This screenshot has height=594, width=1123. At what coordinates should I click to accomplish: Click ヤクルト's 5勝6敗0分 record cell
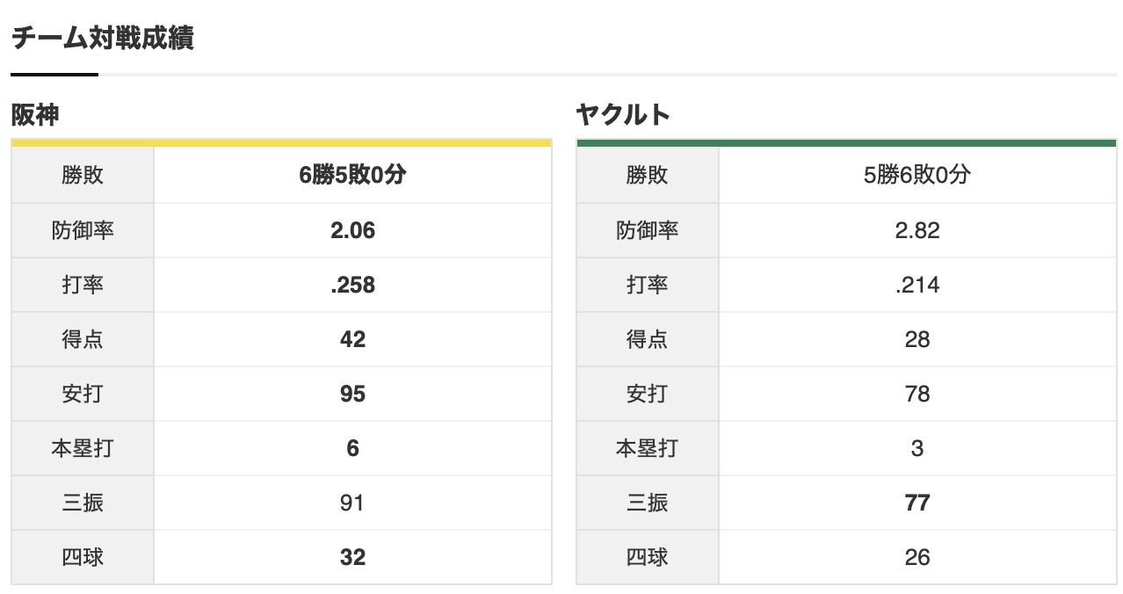pos(917,176)
